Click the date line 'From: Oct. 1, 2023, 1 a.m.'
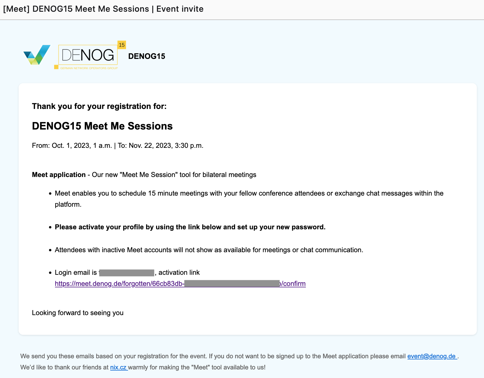Viewport: 484px width, 378px height. (72, 146)
